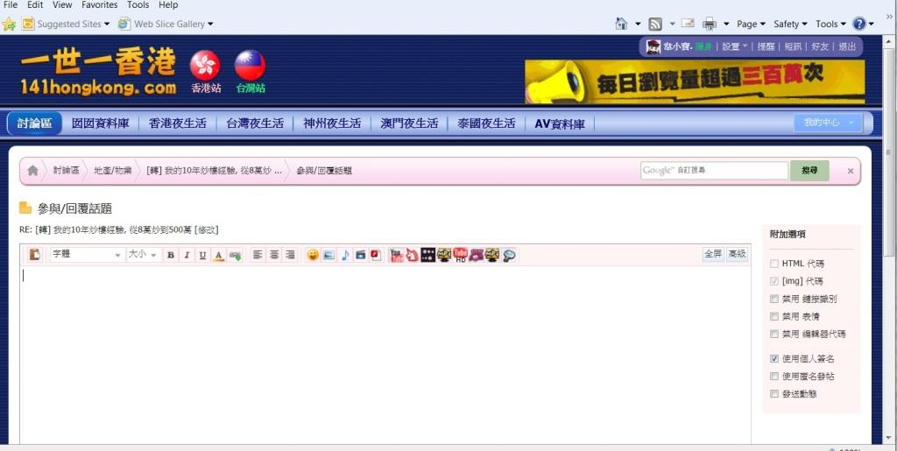897x451 pixels.
Task: Toggle bold formatting in the editor
Action: pos(171,255)
